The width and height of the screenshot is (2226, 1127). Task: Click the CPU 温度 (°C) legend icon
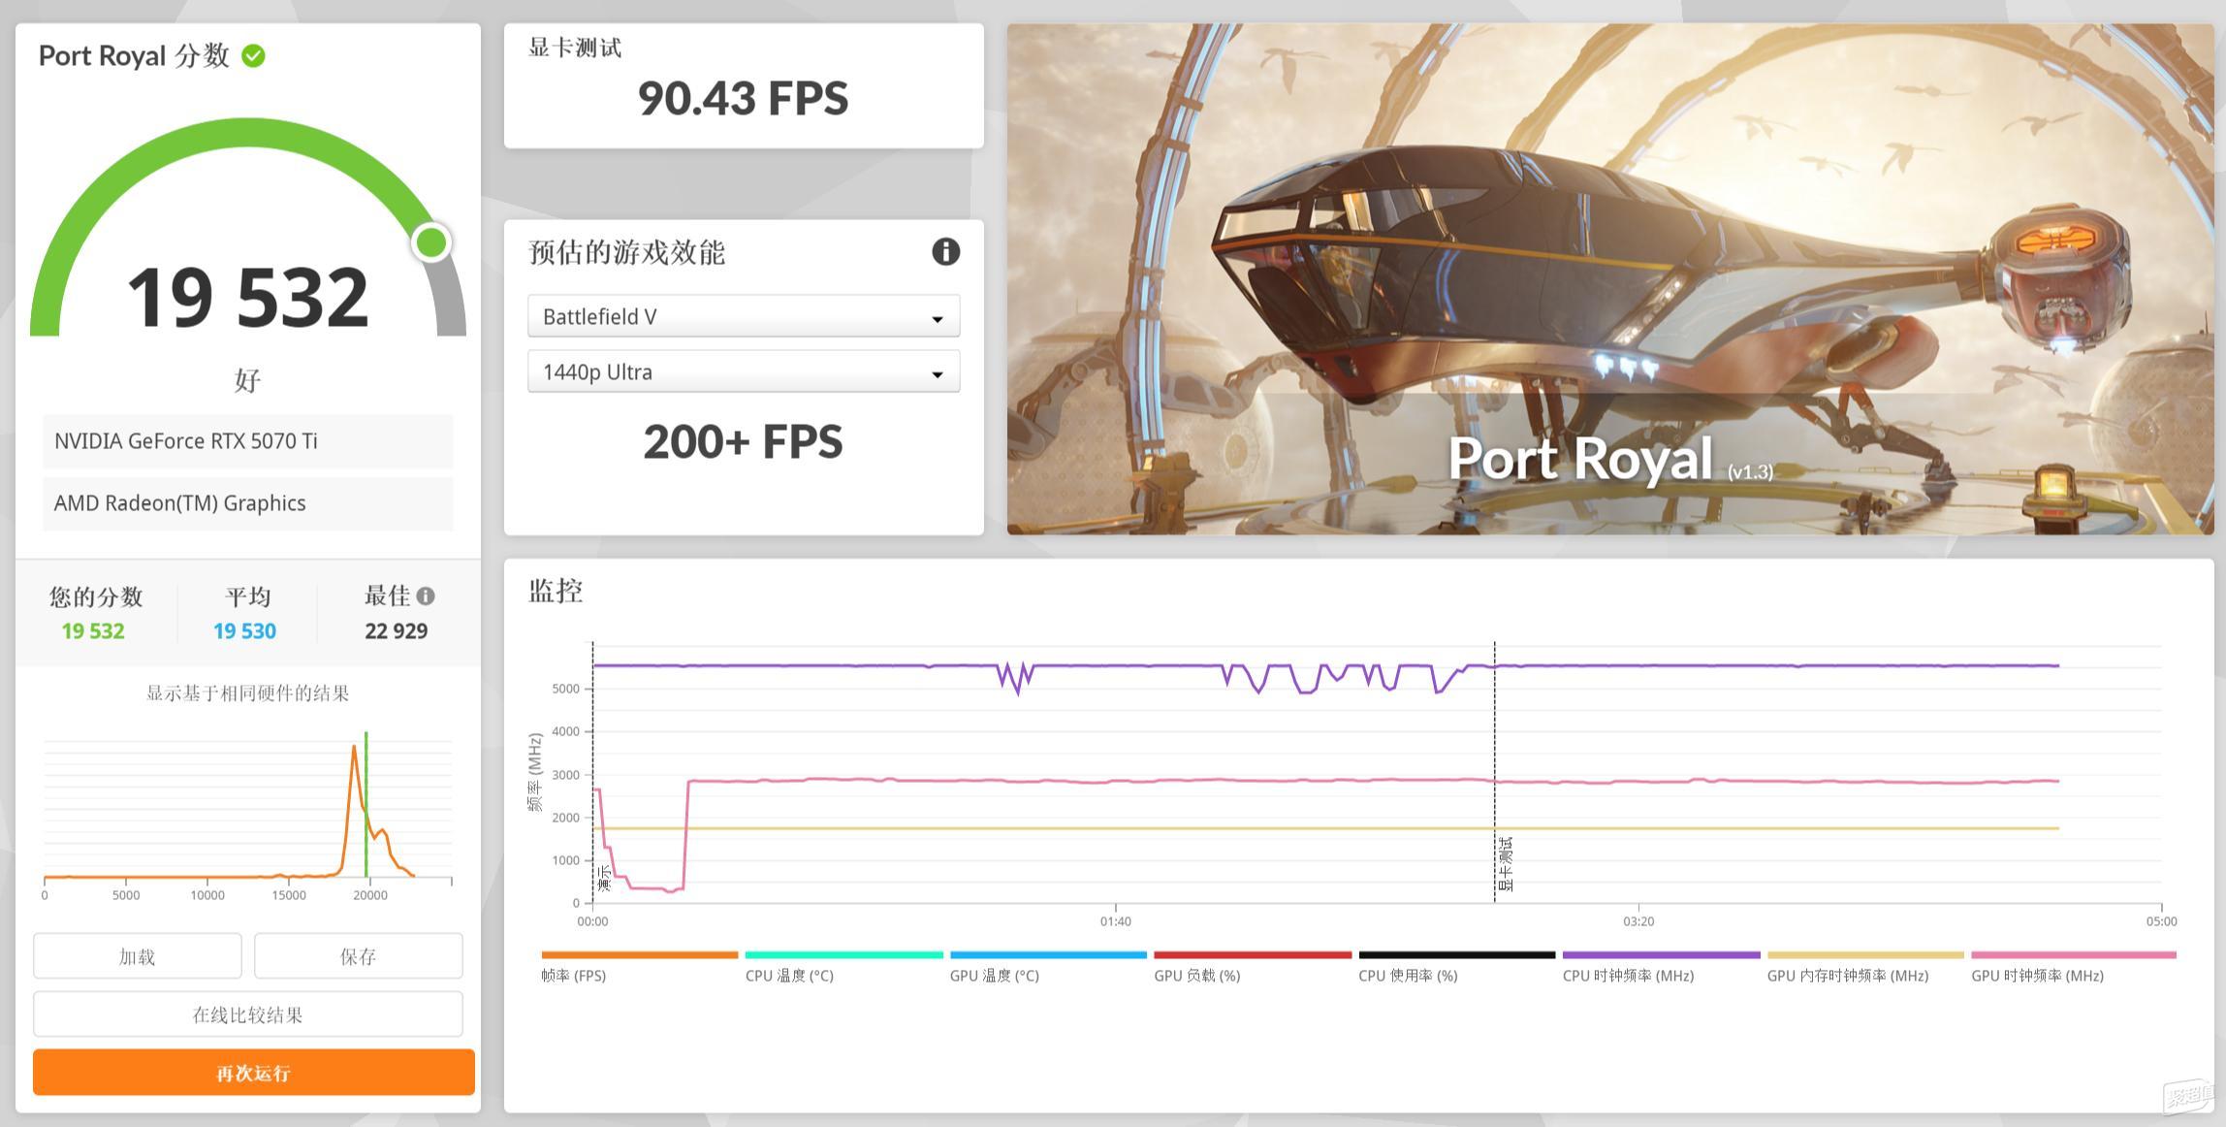pyautogui.click(x=843, y=954)
